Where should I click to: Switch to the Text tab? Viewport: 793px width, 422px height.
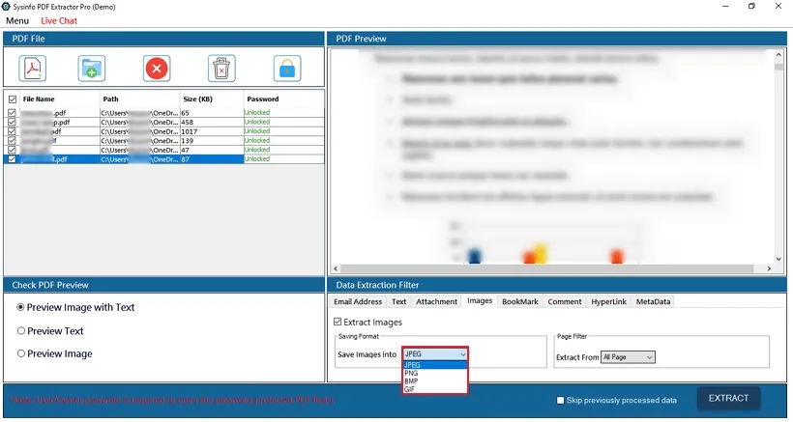pyautogui.click(x=399, y=302)
